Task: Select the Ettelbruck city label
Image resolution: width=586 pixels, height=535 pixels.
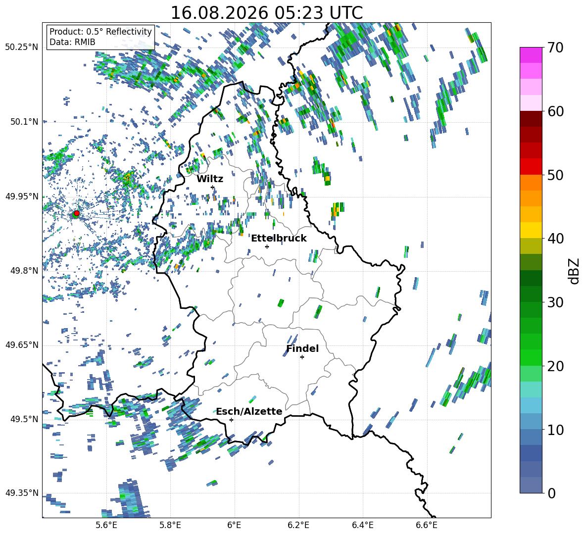Action: tap(279, 239)
